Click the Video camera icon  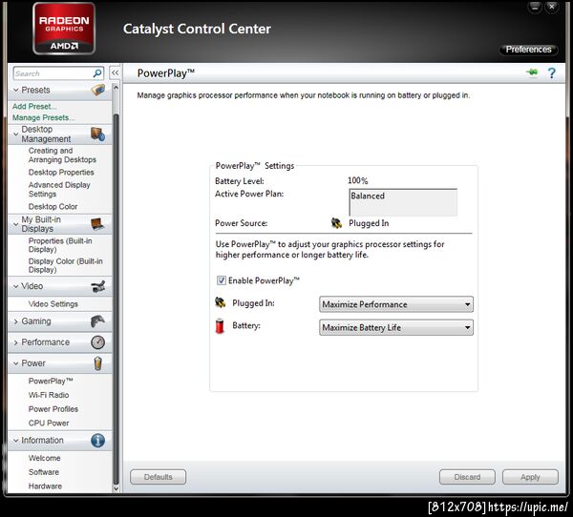coord(98,286)
